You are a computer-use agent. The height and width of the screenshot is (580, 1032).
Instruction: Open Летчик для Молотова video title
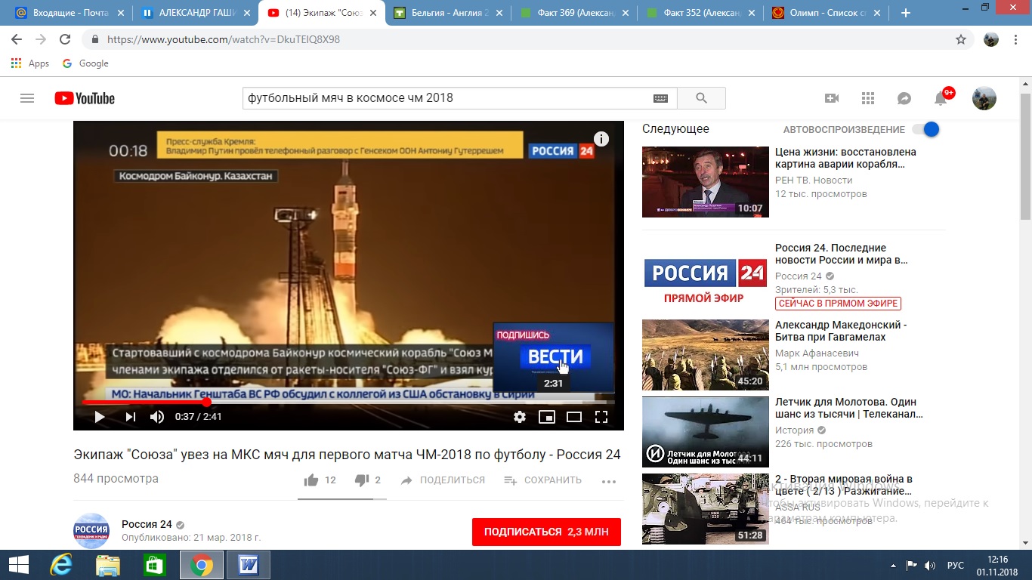(x=849, y=408)
